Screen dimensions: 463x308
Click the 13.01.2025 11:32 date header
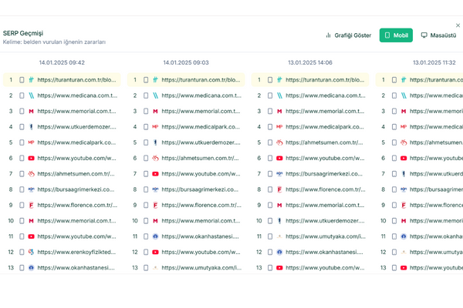[x=434, y=62]
